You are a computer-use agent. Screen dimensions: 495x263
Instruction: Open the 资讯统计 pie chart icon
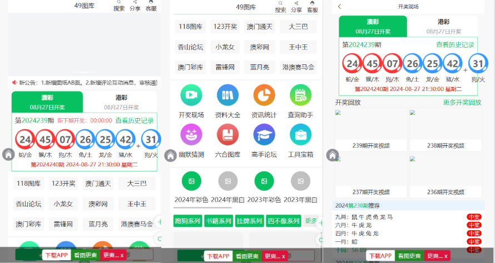click(264, 95)
